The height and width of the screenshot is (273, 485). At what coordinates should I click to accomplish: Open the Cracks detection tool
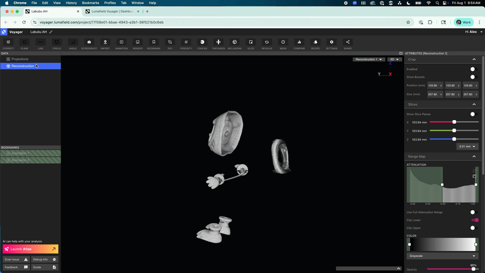pos(202,44)
